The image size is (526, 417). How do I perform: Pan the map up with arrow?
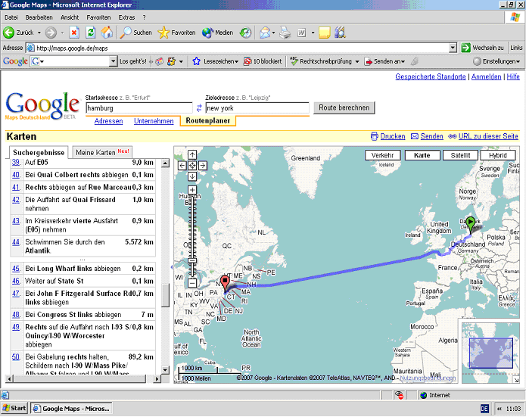pos(192,154)
